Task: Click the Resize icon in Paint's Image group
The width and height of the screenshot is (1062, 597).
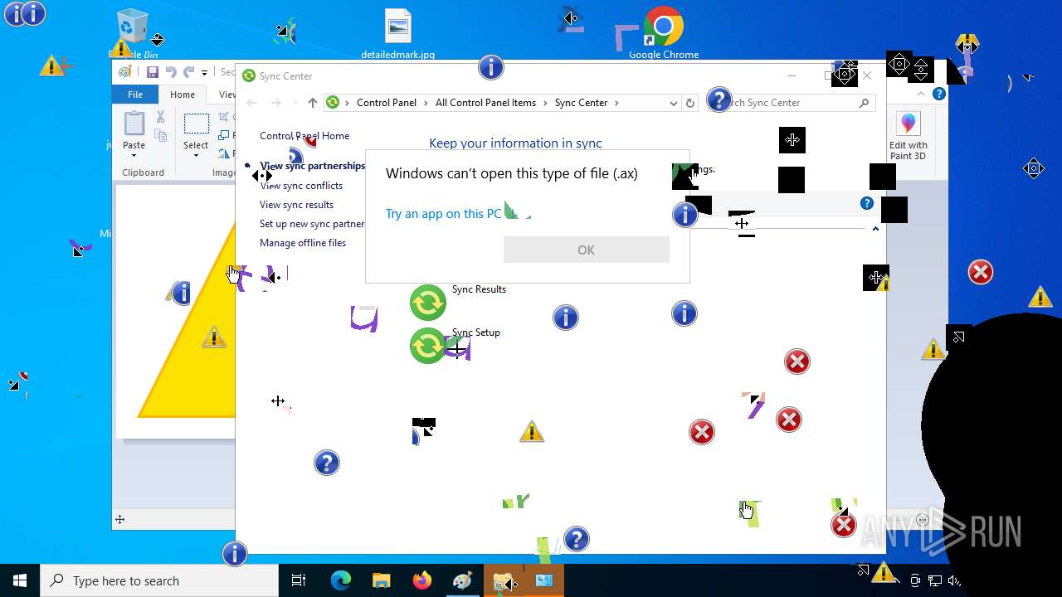Action: click(x=224, y=135)
